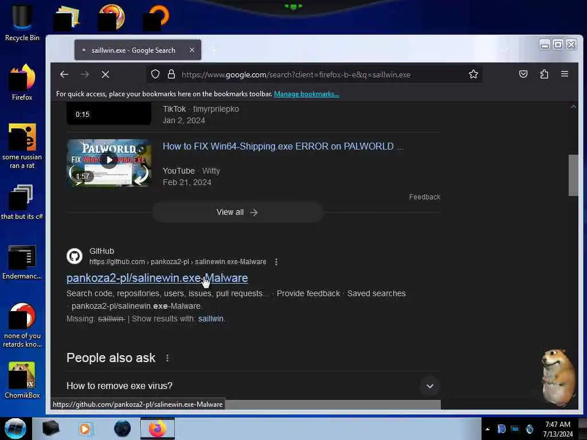587x440 pixels.
Task: Click the TikTok video thumbnail showing 0:15
Action: click(x=109, y=113)
